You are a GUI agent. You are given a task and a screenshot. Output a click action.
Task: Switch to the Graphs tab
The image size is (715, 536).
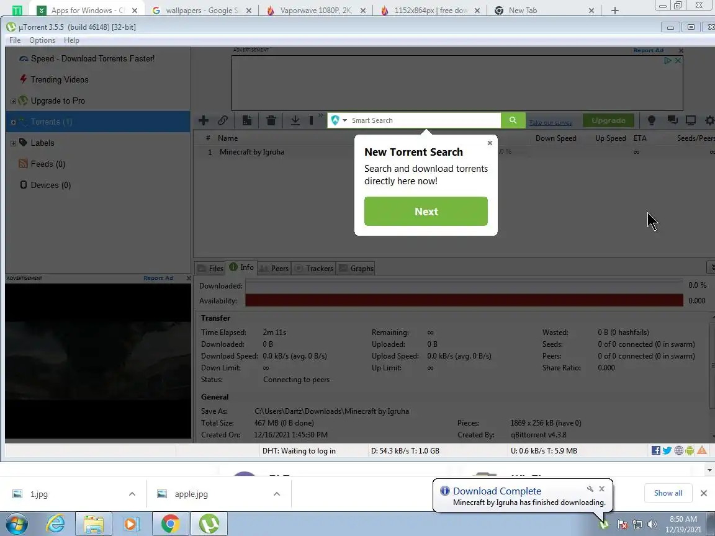pos(356,269)
